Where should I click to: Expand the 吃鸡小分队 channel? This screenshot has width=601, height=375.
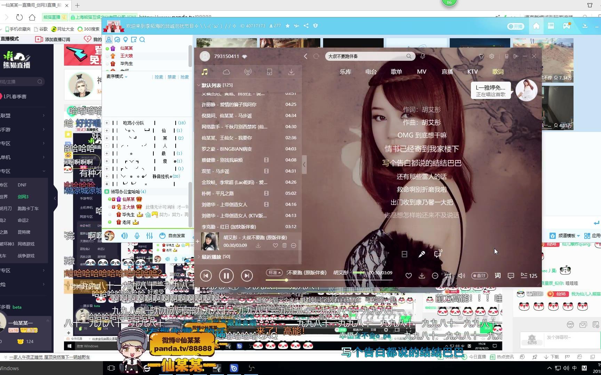(107, 123)
